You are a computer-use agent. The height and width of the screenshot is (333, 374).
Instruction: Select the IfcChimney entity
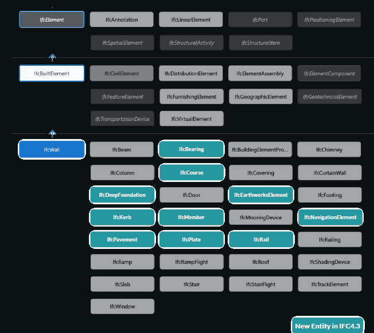click(x=329, y=149)
